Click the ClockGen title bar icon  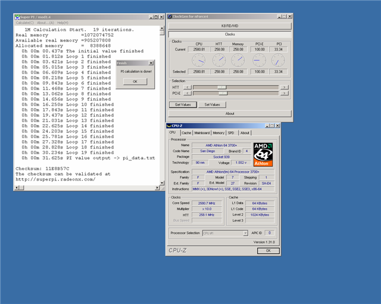170,17
